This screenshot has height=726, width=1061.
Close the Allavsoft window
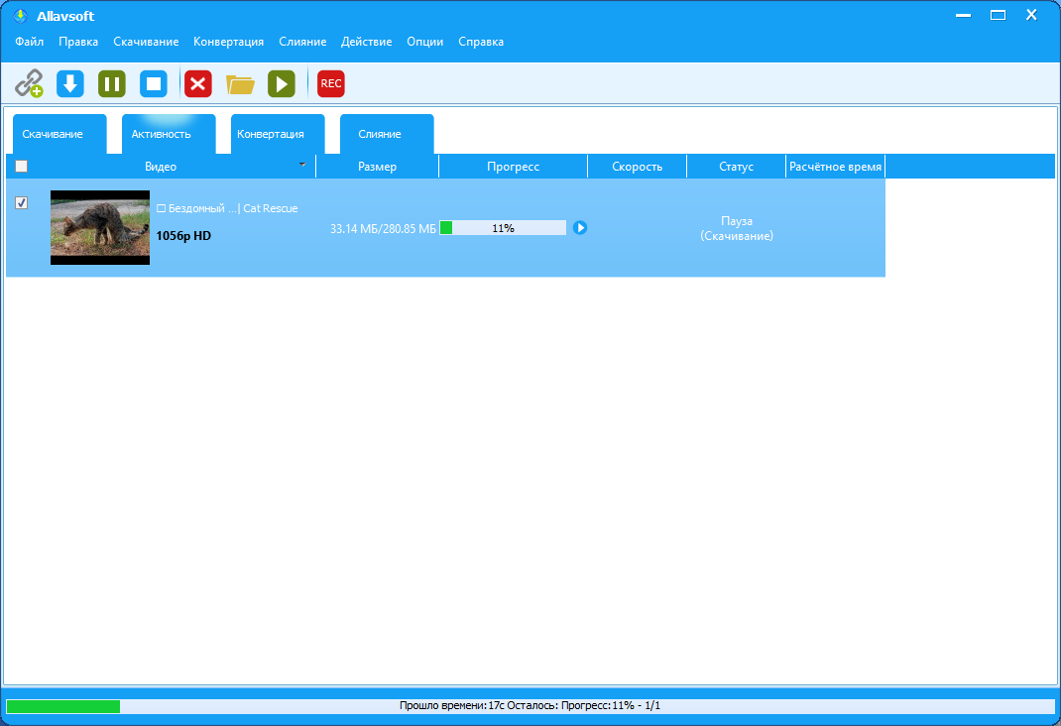[x=1031, y=15]
